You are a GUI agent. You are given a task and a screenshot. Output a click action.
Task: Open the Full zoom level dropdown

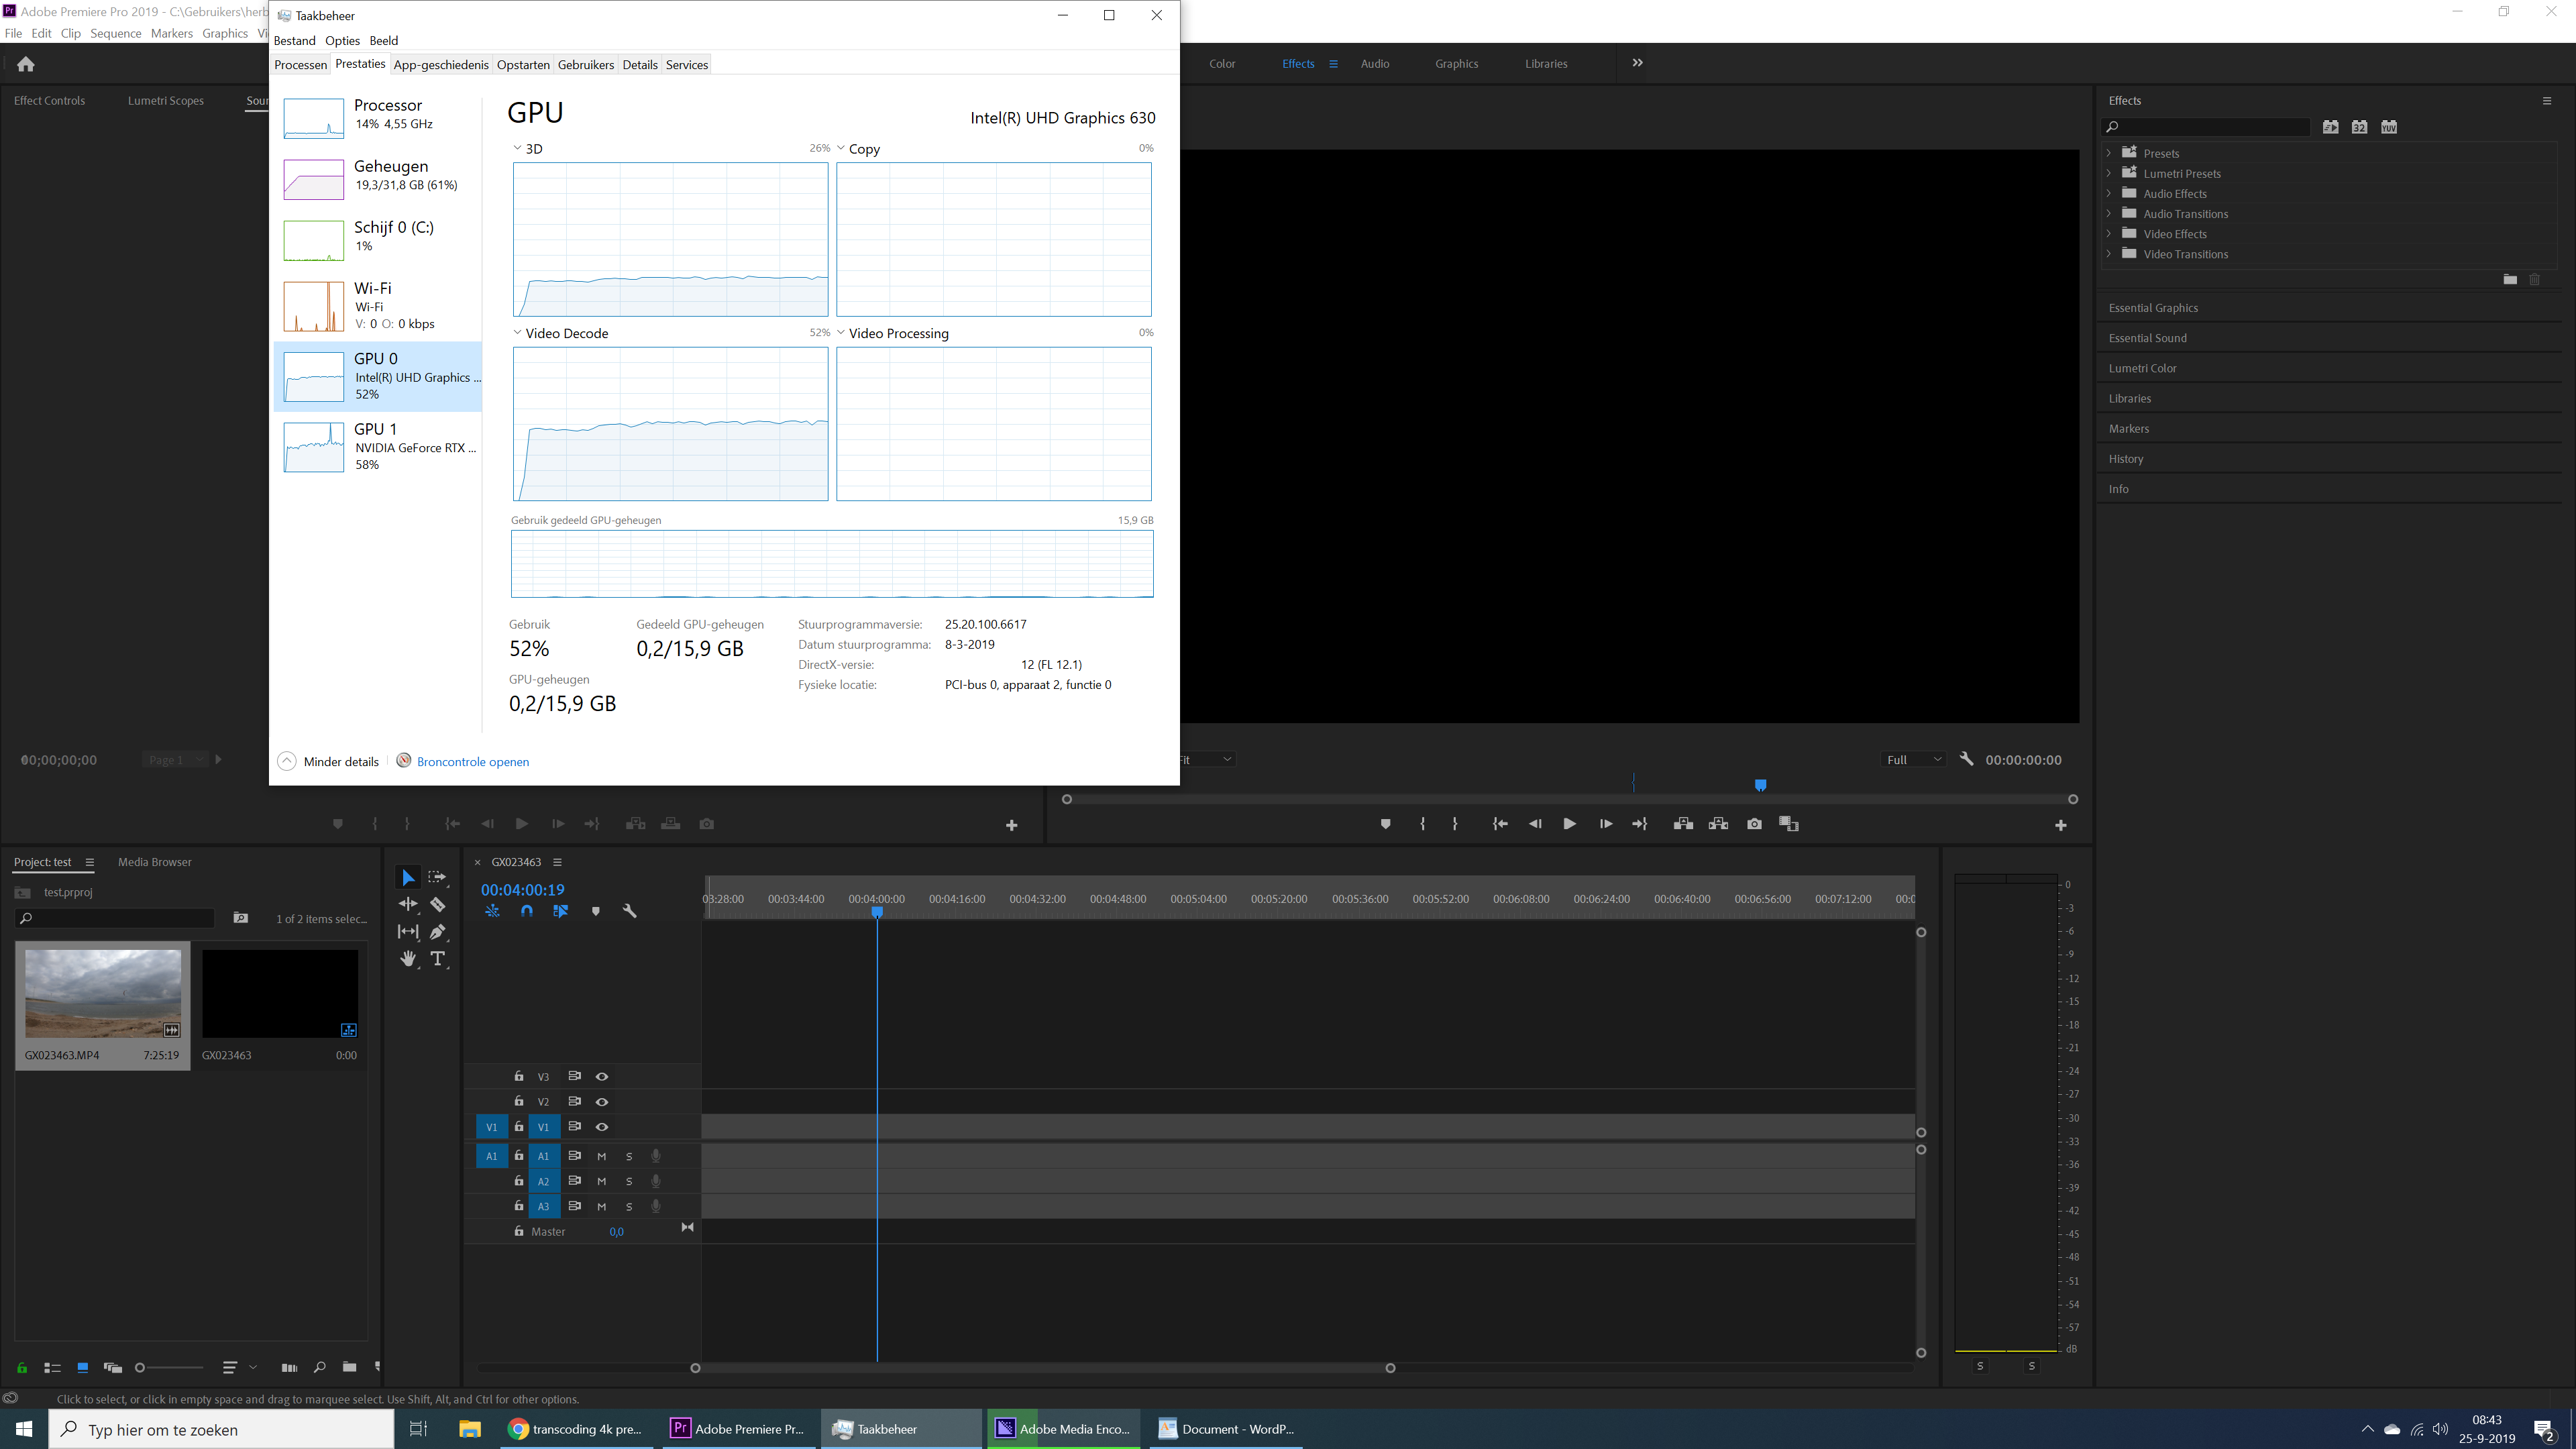click(x=1913, y=759)
